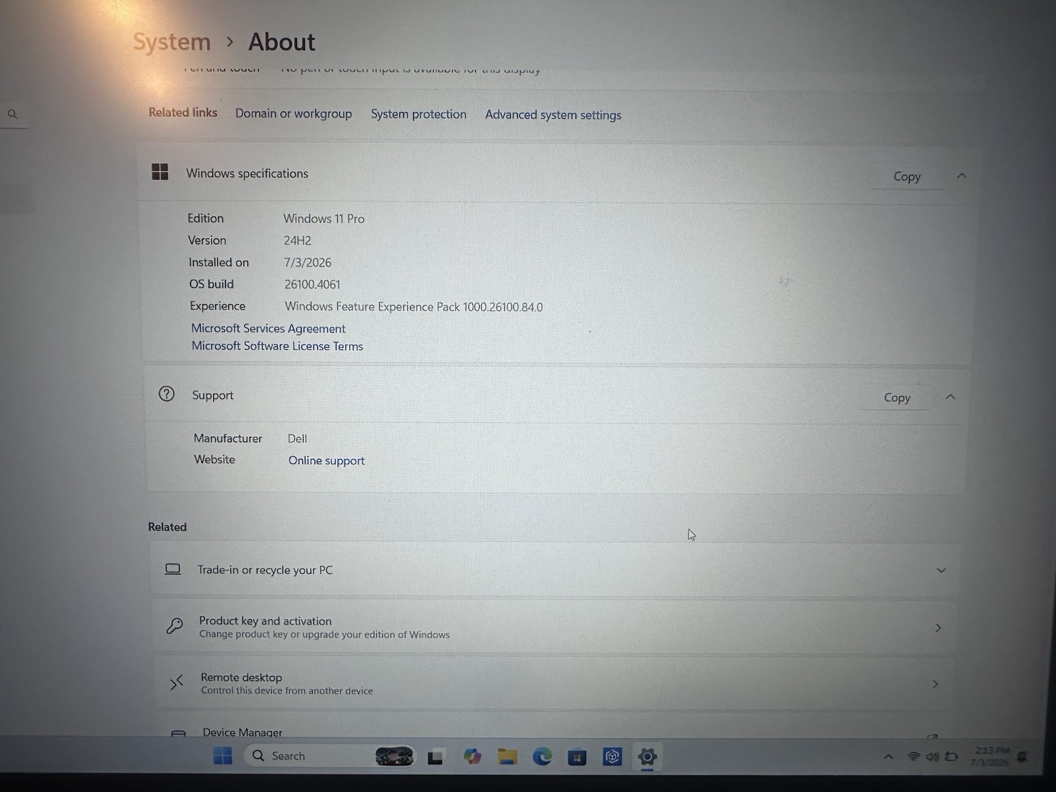Copy the Windows specifications
This screenshot has height=792, width=1056.
tap(907, 177)
